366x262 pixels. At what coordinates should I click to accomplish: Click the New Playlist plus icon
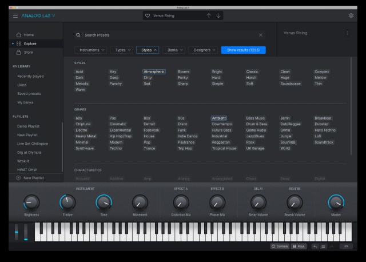18,178
